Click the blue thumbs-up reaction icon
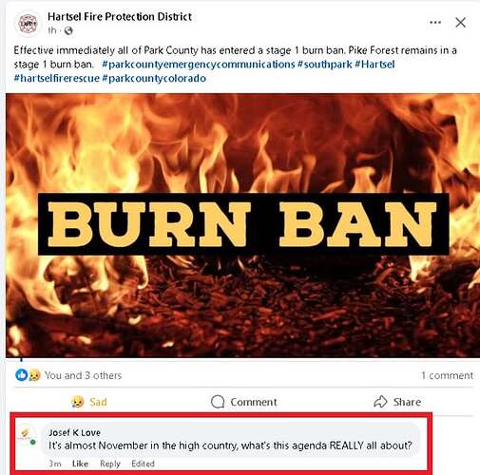The width and height of the screenshot is (480, 475). click(21, 375)
